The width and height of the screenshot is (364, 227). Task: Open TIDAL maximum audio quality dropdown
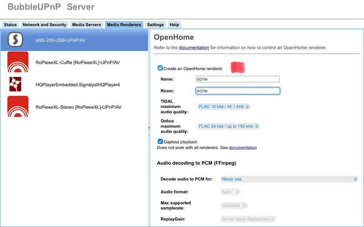224,107
